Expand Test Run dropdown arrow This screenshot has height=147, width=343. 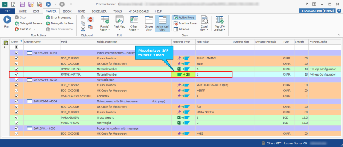(35, 29)
